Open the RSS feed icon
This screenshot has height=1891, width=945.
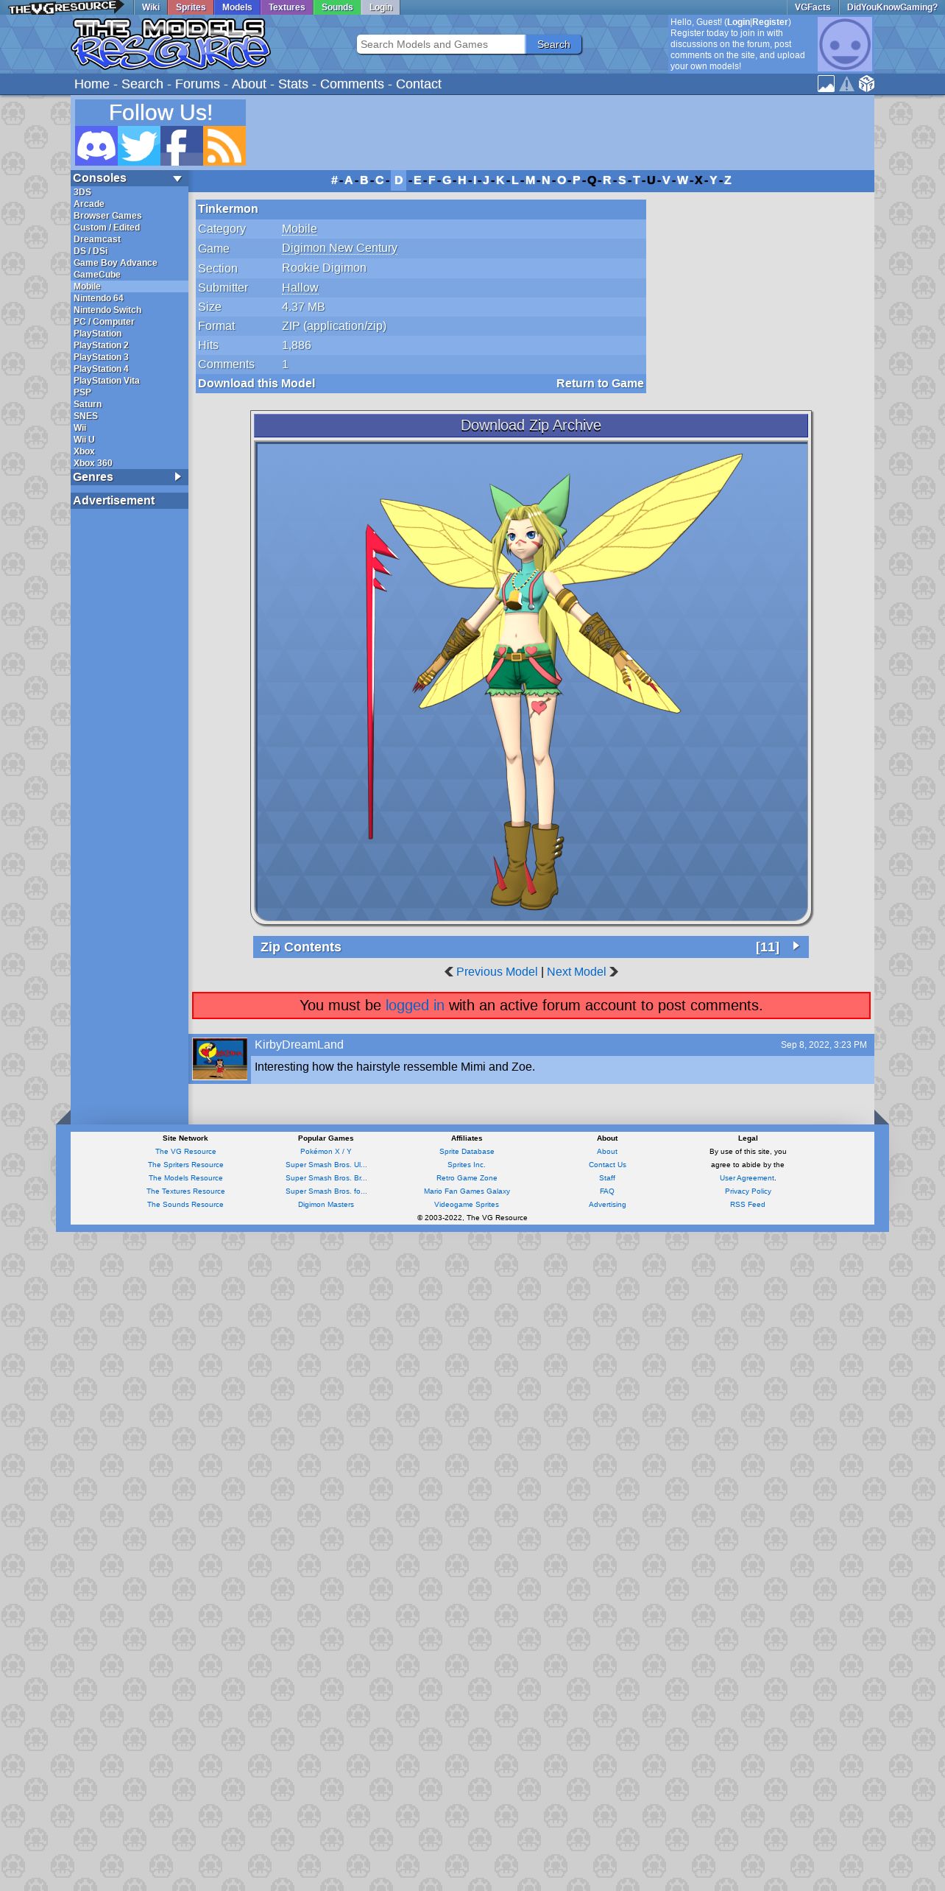pyautogui.click(x=224, y=145)
